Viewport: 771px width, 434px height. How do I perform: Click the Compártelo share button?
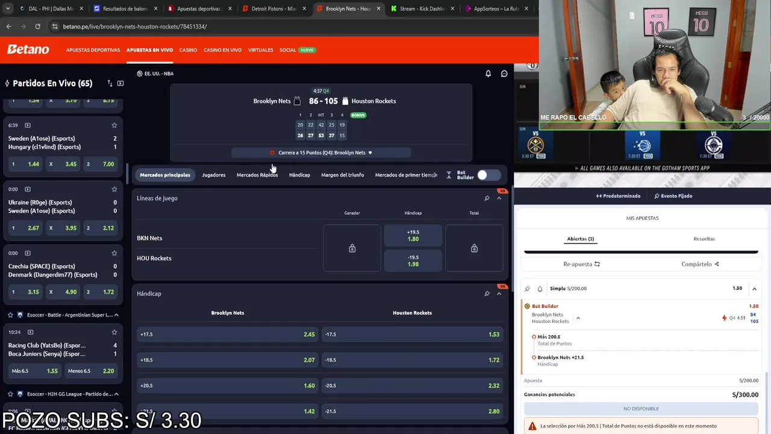pyautogui.click(x=700, y=264)
